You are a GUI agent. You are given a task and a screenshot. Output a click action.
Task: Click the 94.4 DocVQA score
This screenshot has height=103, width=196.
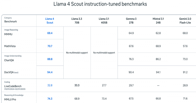[x=50, y=72]
